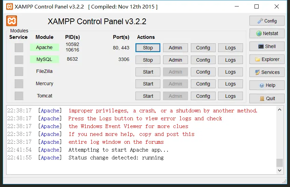
Task: Toggle the FileZilla service install box
Action: point(19,72)
